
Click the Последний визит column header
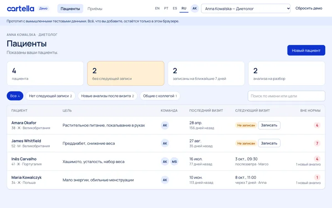pos(206,111)
